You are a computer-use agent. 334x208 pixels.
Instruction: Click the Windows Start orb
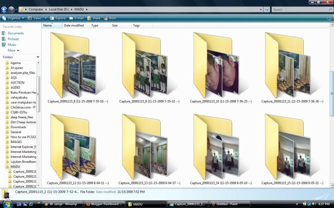[8, 203]
